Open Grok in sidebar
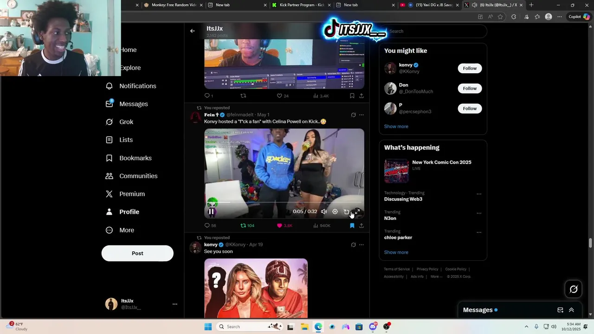Screen dimensions: 594x334 pos(120,122)
